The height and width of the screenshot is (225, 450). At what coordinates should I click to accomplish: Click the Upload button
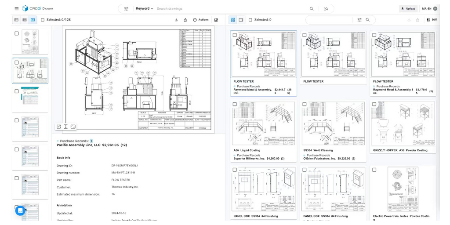tap(408, 8)
